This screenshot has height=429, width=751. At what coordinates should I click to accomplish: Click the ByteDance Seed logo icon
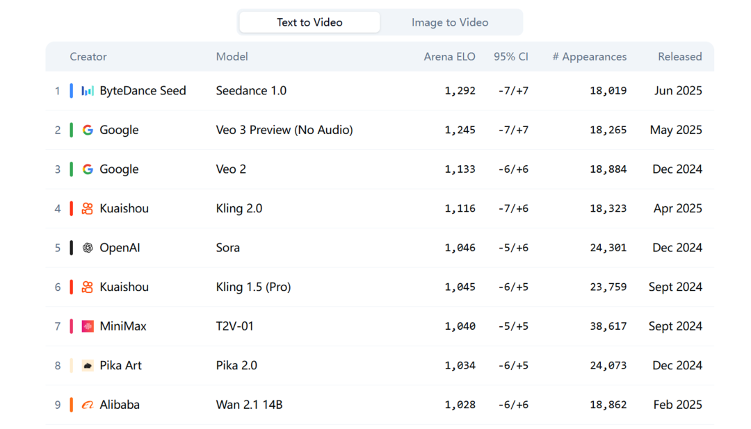coord(88,91)
